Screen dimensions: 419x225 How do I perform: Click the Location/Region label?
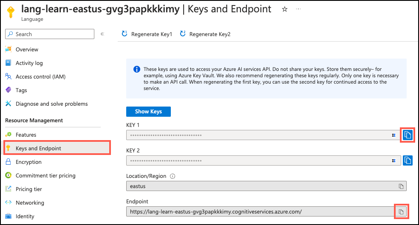(146, 176)
